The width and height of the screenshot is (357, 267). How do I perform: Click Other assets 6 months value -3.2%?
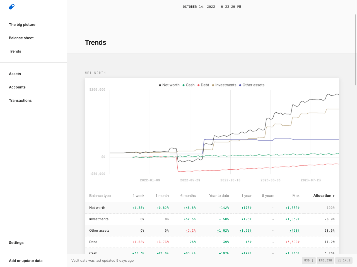[x=191, y=231]
